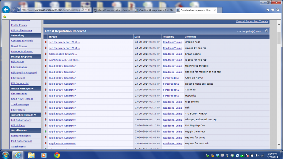Select the Carolina Horsepower - User tab
The image size is (283, 159).
(x=196, y=10)
